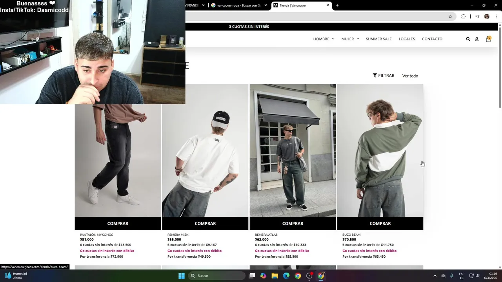Screen dimensions: 502x282
Task: Click COMPRAR under Remera Atlas
Action: click(293, 224)
